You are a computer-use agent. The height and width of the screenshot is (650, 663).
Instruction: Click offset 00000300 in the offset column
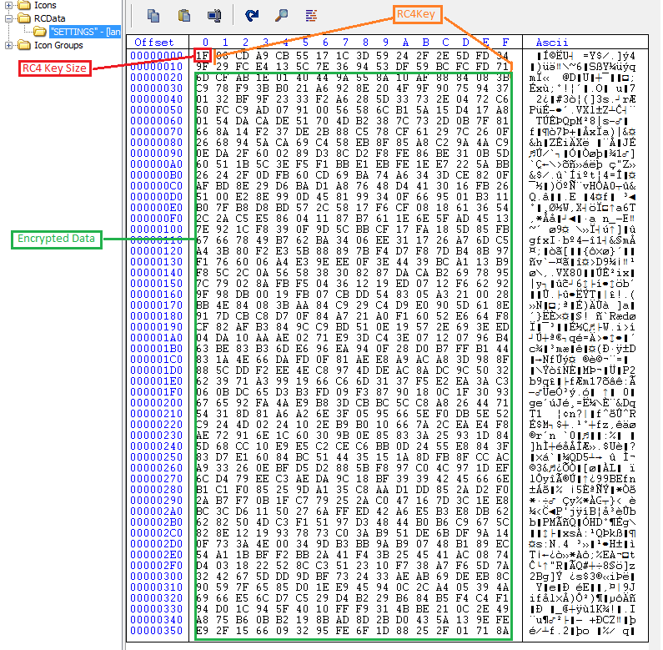click(x=157, y=577)
